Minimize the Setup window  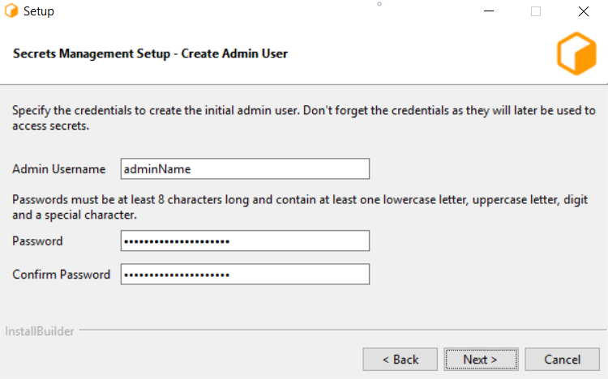click(x=489, y=11)
